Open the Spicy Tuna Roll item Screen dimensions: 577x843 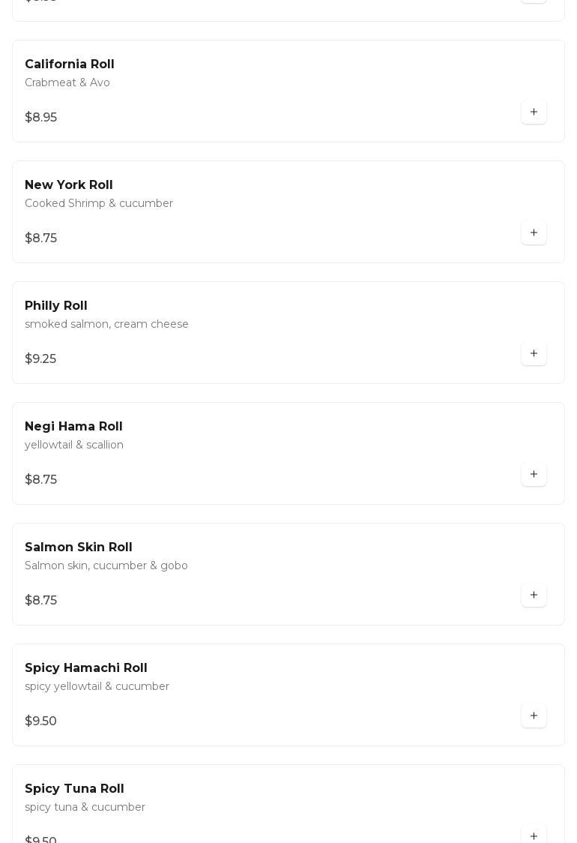74,789
